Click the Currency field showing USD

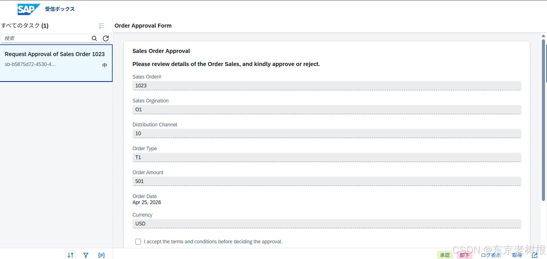(327, 224)
